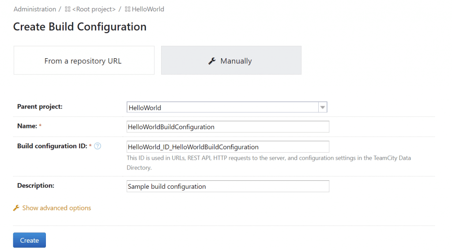Viewport: 452px width, 251px height.
Task: Click the Root project grid icon in breadcrumb
Action: [68, 9]
